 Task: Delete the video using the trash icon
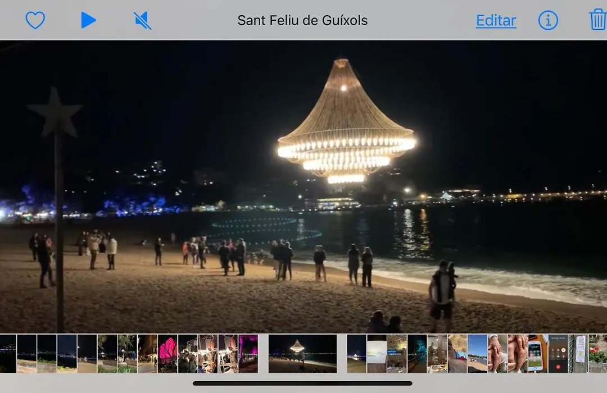pos(597,20)
